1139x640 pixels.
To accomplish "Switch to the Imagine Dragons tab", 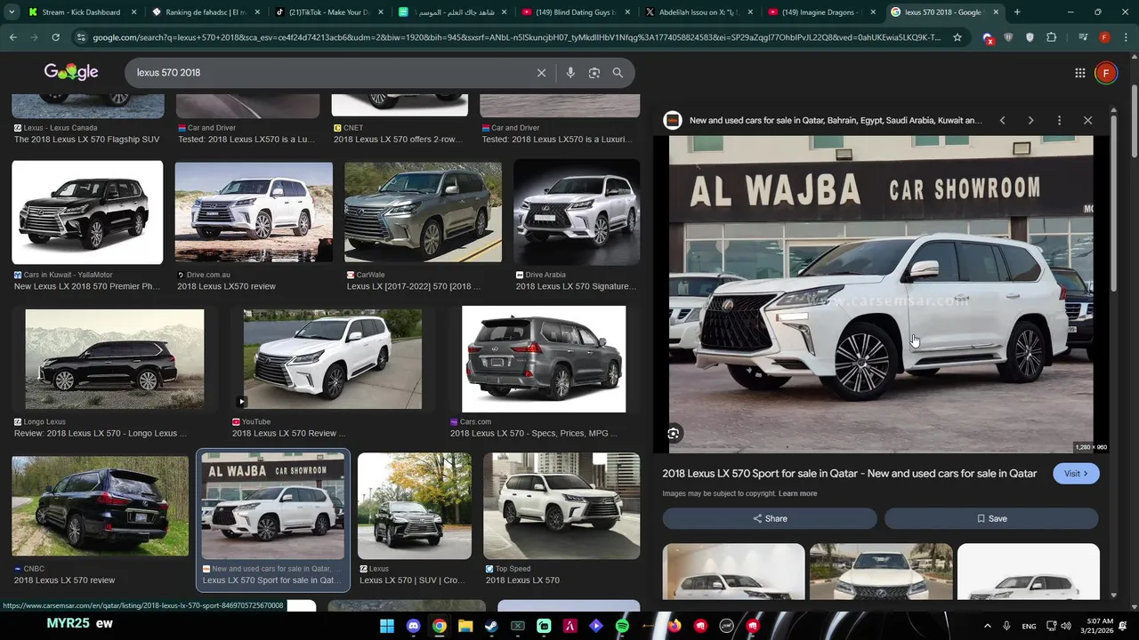I will tap(820, 12).
